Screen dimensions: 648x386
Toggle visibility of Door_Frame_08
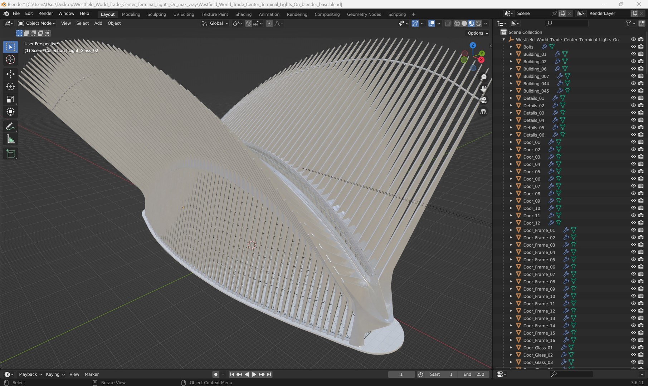pyautogui.click(x=633, y=282)
